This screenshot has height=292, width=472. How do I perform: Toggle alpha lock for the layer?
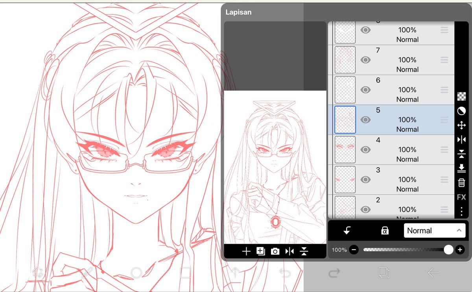tap(385, 231)
